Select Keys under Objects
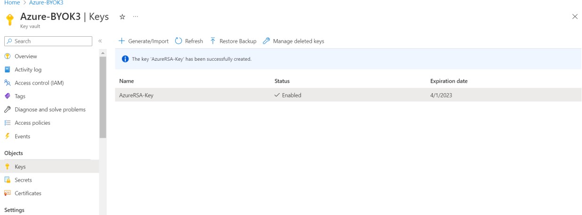The image size is (582, 215). point(49,167)
